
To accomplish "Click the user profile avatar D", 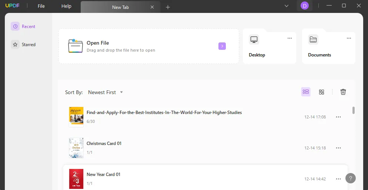I will pyautogui.click(x=304, y=6).
